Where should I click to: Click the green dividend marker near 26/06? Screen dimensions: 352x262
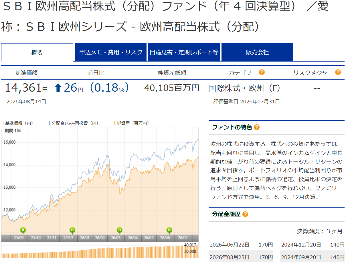(169, 230)
